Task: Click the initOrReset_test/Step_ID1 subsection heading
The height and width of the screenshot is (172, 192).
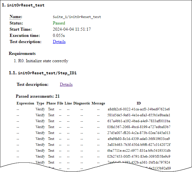Action: (x=43, y=73)
